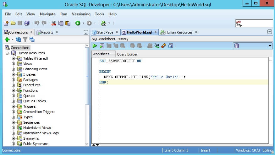This screenshot has width=275, height=155.
Task: Click the Explain Plan icon
Action: click(109, 46)
